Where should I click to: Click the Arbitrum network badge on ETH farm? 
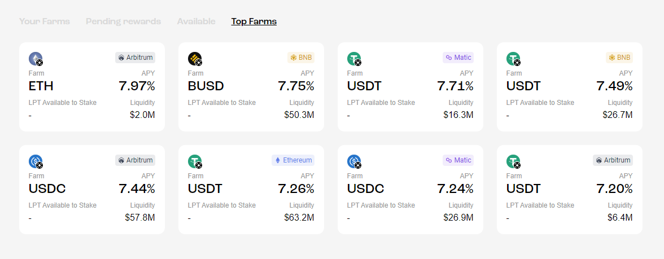135,58
